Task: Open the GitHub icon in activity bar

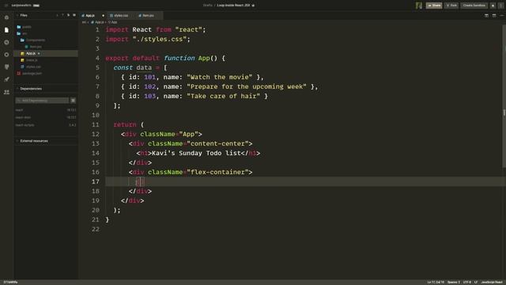Action: tap(6, 66)
